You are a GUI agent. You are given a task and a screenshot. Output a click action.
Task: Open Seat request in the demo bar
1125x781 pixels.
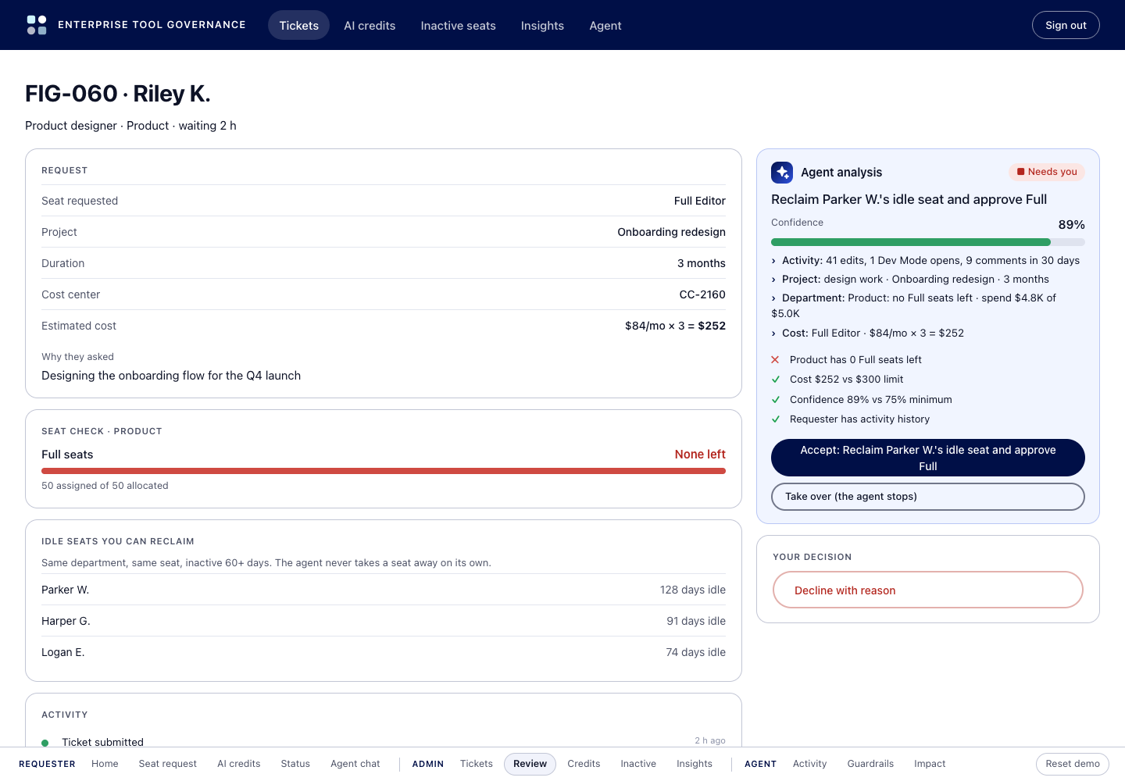[x=168, y=764]
